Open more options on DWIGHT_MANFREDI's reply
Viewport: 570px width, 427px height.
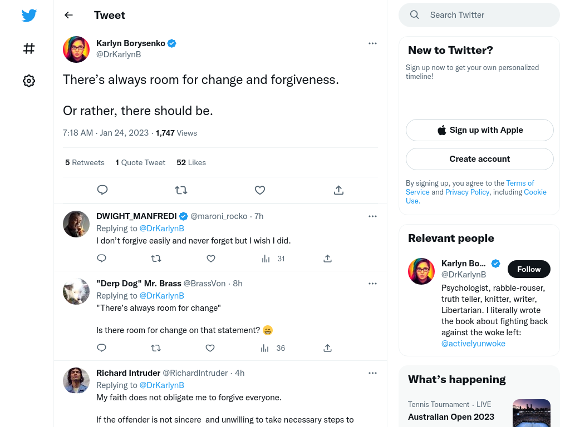point(372,216)
